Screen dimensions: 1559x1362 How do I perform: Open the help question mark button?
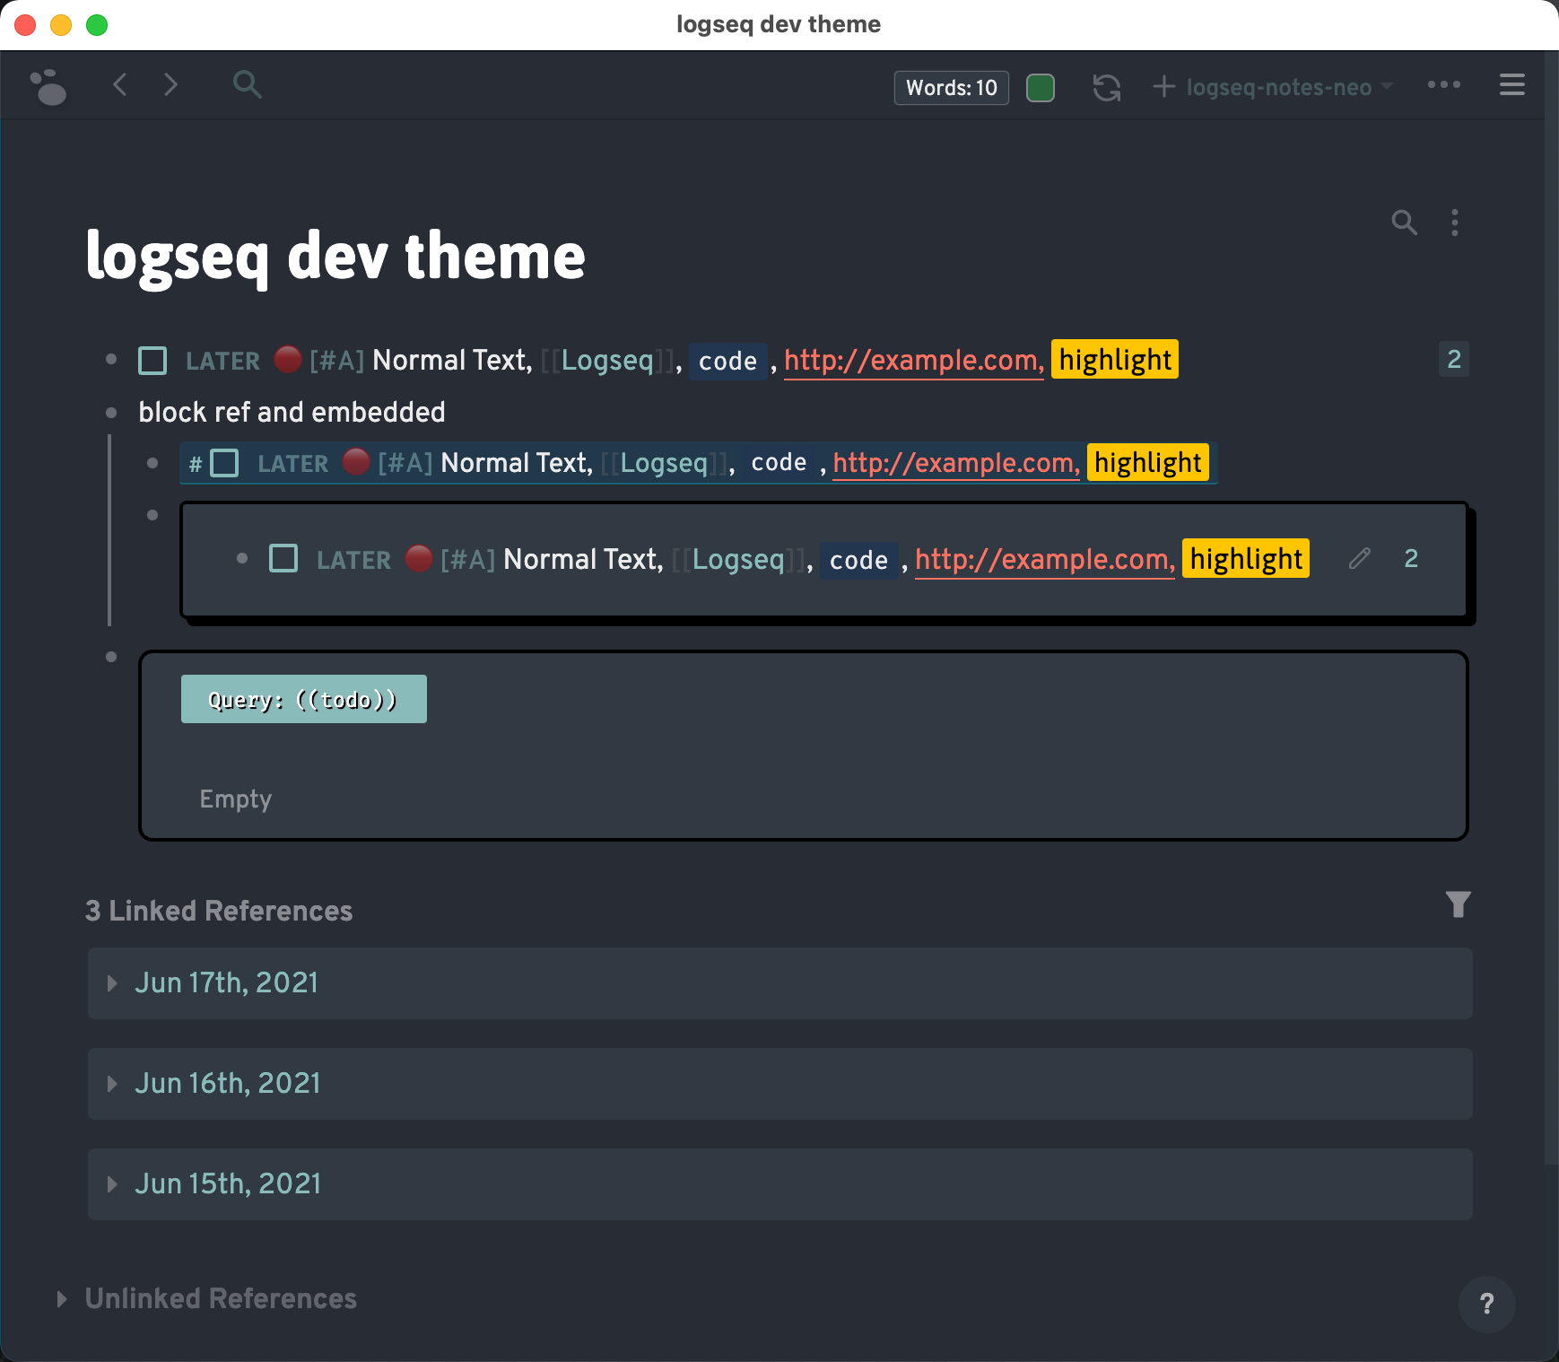1486,1304
